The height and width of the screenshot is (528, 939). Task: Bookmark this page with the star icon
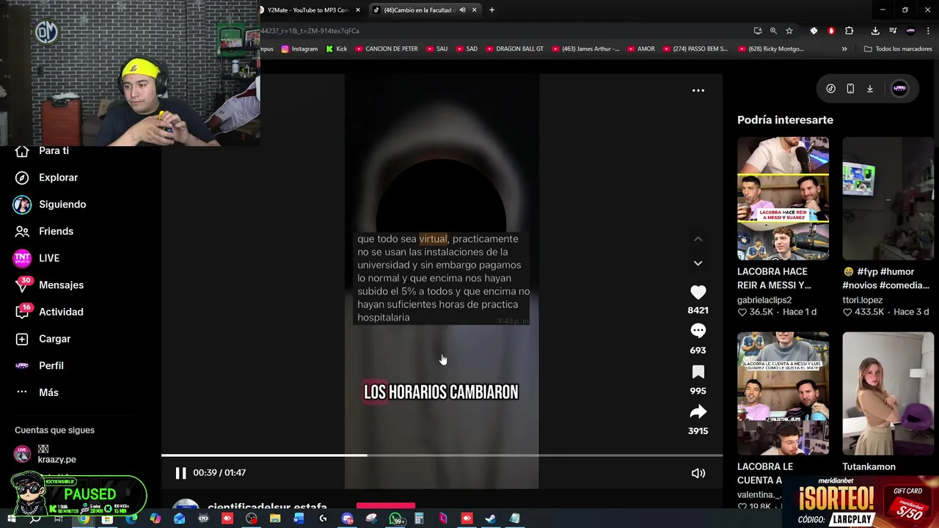click(x=789, y=31)
